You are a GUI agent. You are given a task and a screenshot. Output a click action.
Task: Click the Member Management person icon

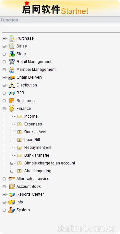pos(12,70)
